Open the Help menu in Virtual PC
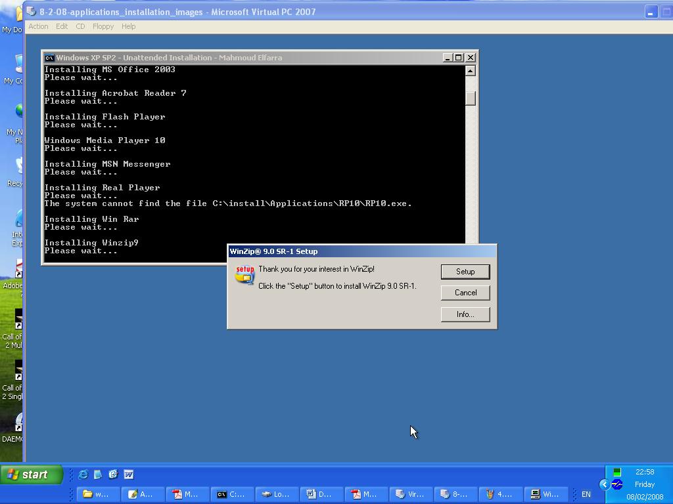 [x=128, y=26]
